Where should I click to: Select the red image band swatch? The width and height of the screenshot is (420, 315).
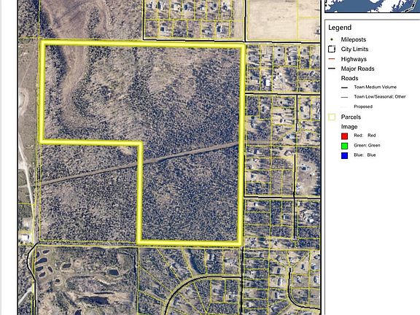[x=344, y=136]
